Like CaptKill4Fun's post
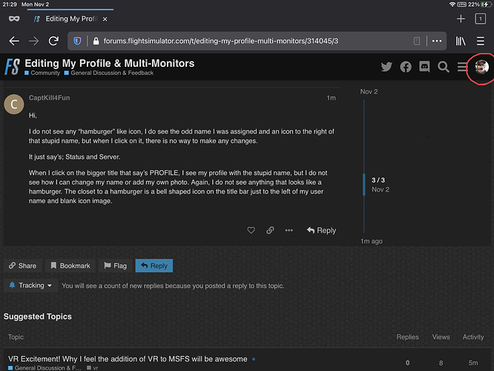This screenshot has height=371, width=494. pyautogui.click(x=251, y=231)
